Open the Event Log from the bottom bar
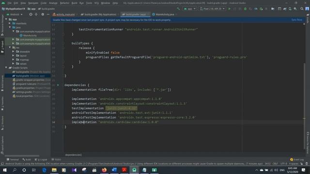Image resolution: width=310 pixels, height=174 pixels. tap(297, 159)
